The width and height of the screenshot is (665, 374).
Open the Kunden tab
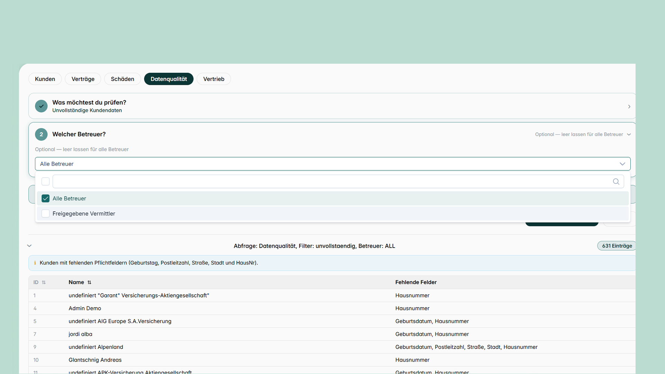(45, 79)
